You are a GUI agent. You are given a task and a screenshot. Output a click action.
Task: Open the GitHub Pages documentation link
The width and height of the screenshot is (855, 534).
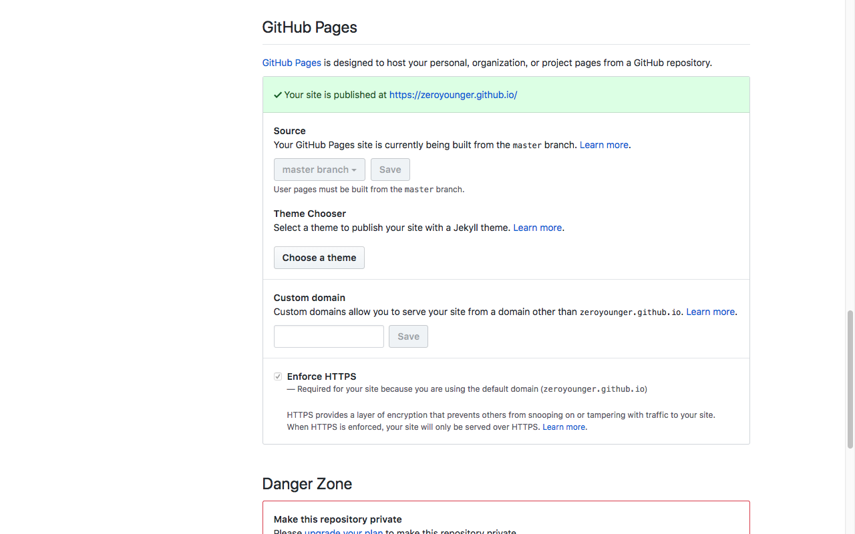[x=291, y=63]
